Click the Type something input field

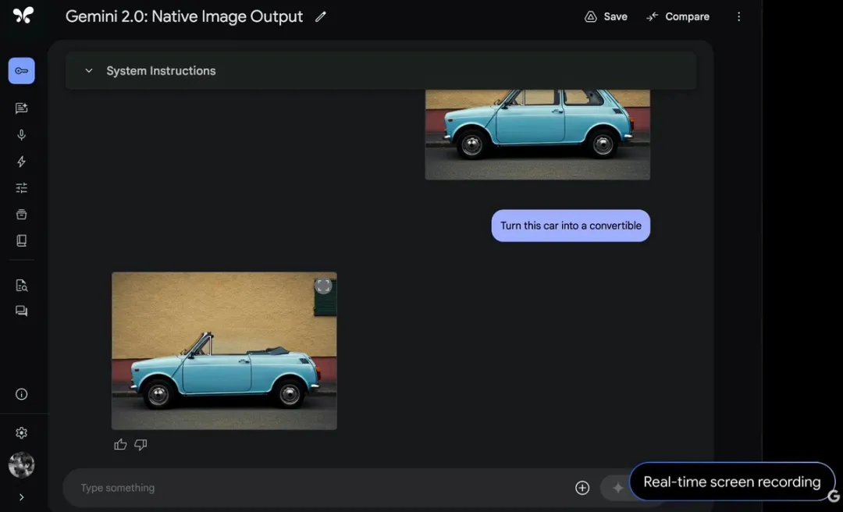pos(312,488)
